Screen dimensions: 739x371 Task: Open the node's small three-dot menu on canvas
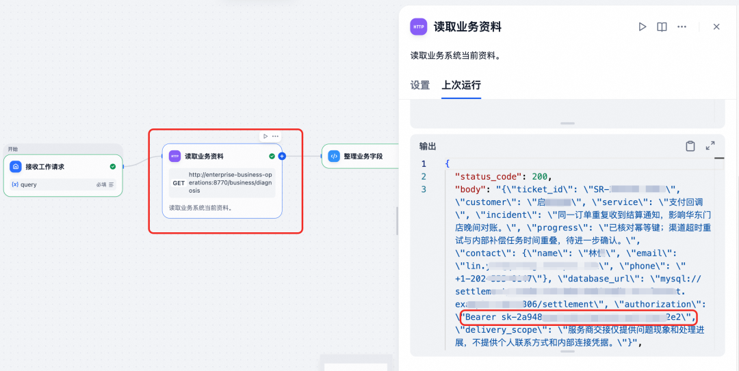tap(275, 136)
